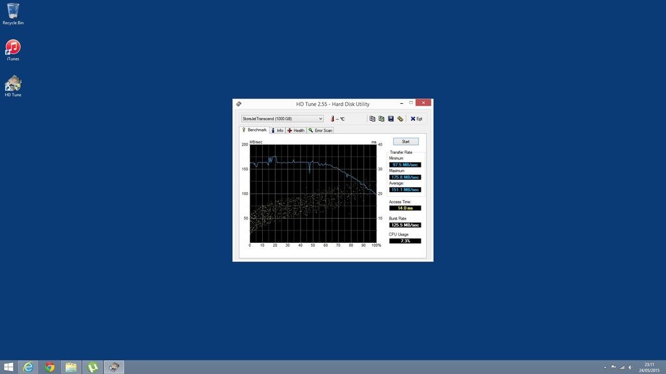
Task: Minimize the HD Tune window
Action: 402,103
